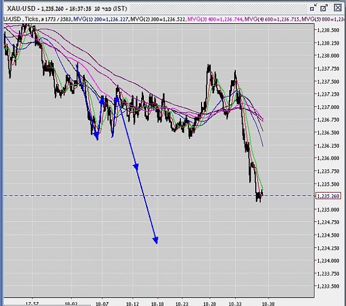346x306 pixels.
Task: Click the detach chart to new window icon
Action: [324, 8]
